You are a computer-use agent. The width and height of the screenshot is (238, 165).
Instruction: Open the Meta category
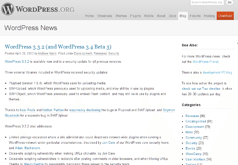tap(189, 132)
